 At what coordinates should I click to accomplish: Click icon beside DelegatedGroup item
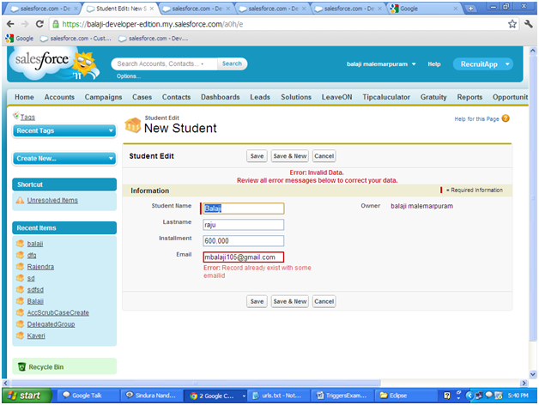tap(20, 323)
